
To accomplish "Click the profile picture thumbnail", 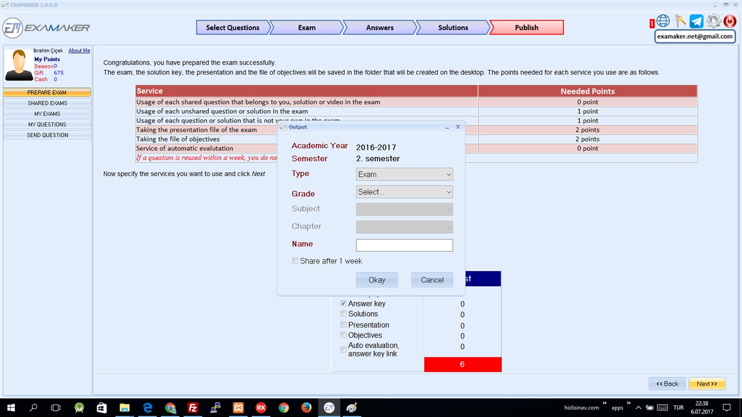I will [18, 64].
